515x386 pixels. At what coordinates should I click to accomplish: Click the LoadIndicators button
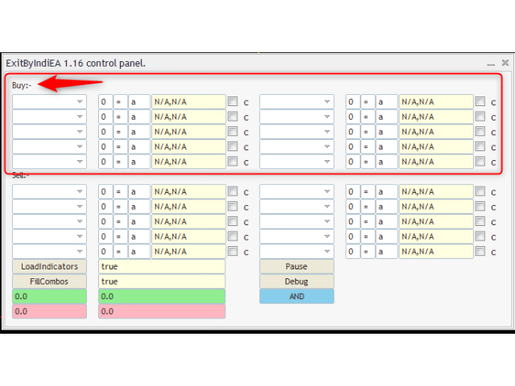[x=49, y=266]
